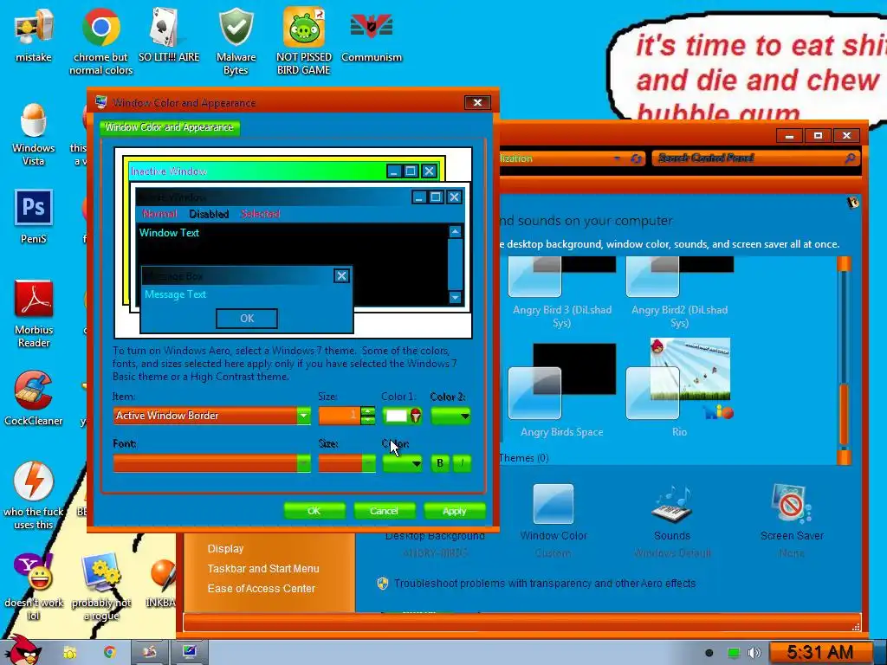Click the preview Message Box OK button
Image resolution: width=887 pixels, height=665 pixels.
(x=247, y=319)
